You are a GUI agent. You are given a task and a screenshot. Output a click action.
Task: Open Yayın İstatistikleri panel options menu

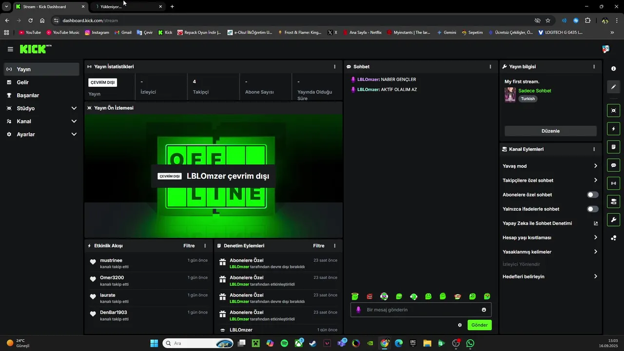(x=334, y=67)
